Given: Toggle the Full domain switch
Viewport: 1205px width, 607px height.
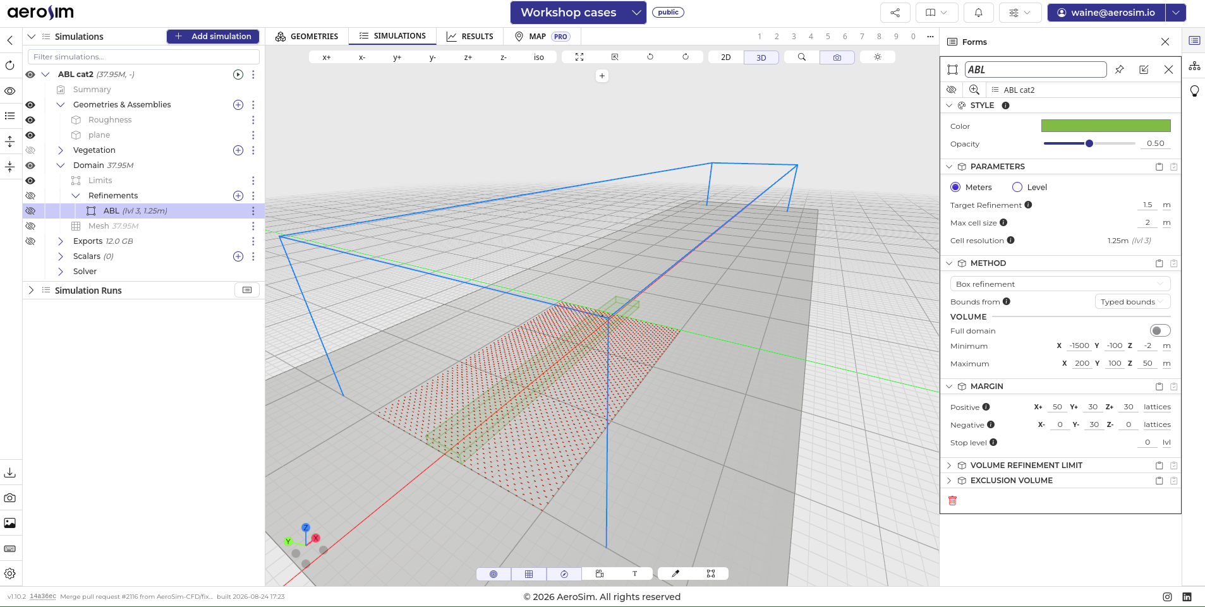Looking at the screenshot, I should [1160, 330].
